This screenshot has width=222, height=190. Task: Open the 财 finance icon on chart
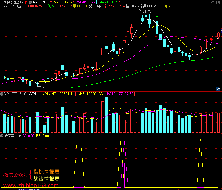tap(218, 89)
